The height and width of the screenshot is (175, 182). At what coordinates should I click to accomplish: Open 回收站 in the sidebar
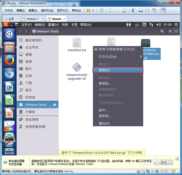coord(38,97)
